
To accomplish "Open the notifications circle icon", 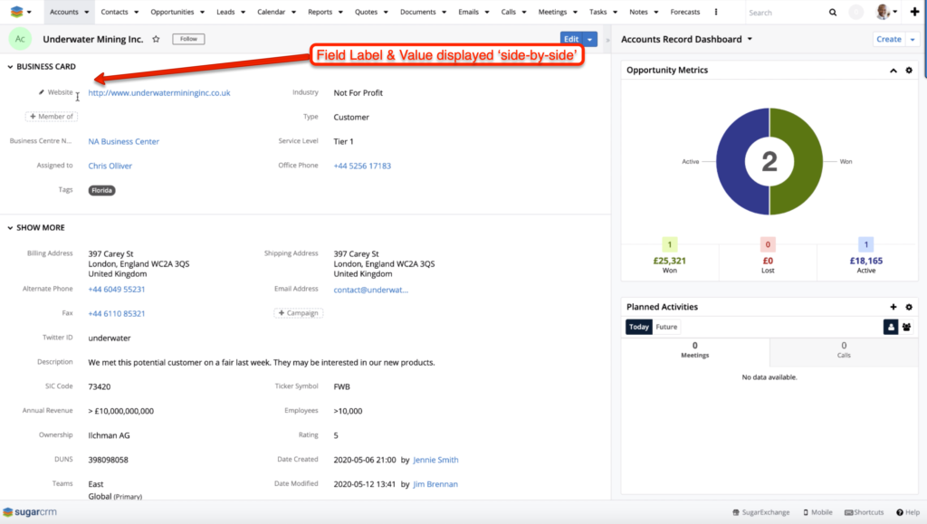I will point(856,13).
